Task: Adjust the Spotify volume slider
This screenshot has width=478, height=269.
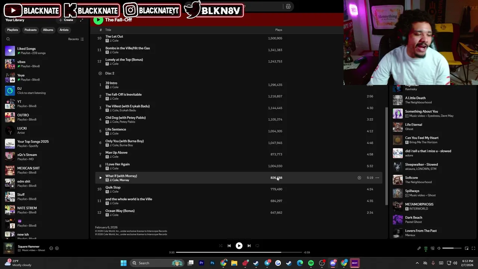Action: click(x=451, y=248)
